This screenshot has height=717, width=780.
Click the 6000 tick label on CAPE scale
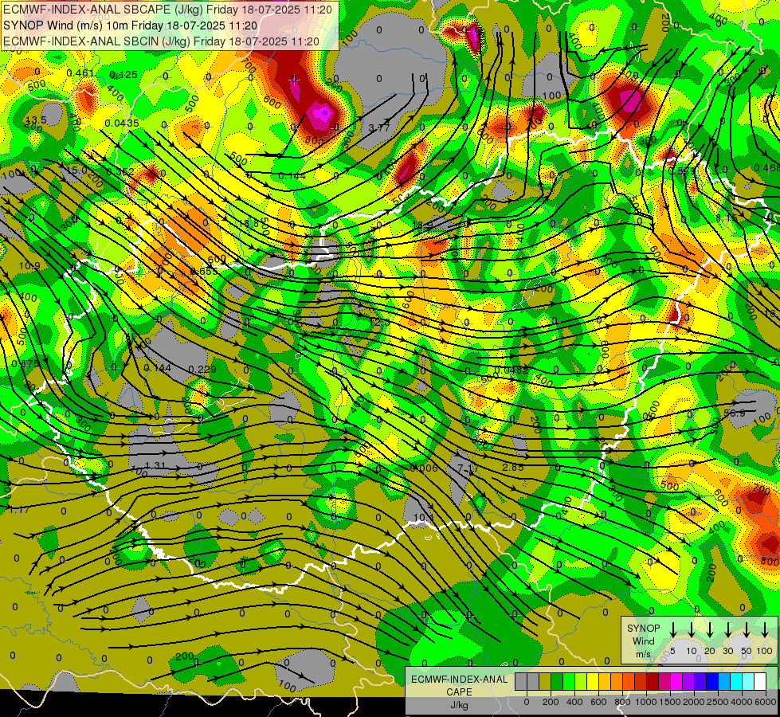(x=766, y=702)
